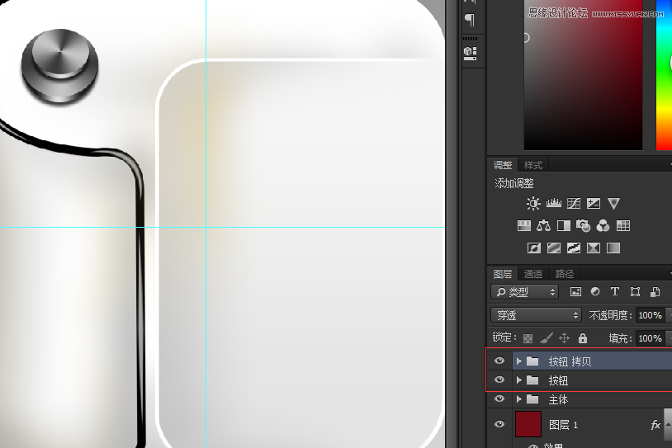Viewport: 672px width, 448px height.
Task: Add a Levels adjustment (histogram icon)
Action: point(553,203)
